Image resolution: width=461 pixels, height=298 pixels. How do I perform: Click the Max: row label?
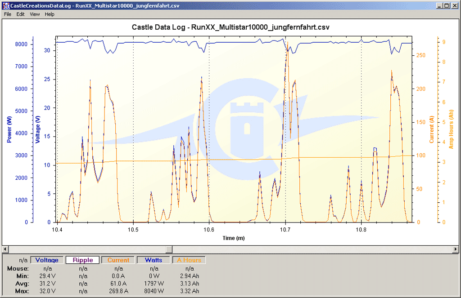[x=22, y=291]
